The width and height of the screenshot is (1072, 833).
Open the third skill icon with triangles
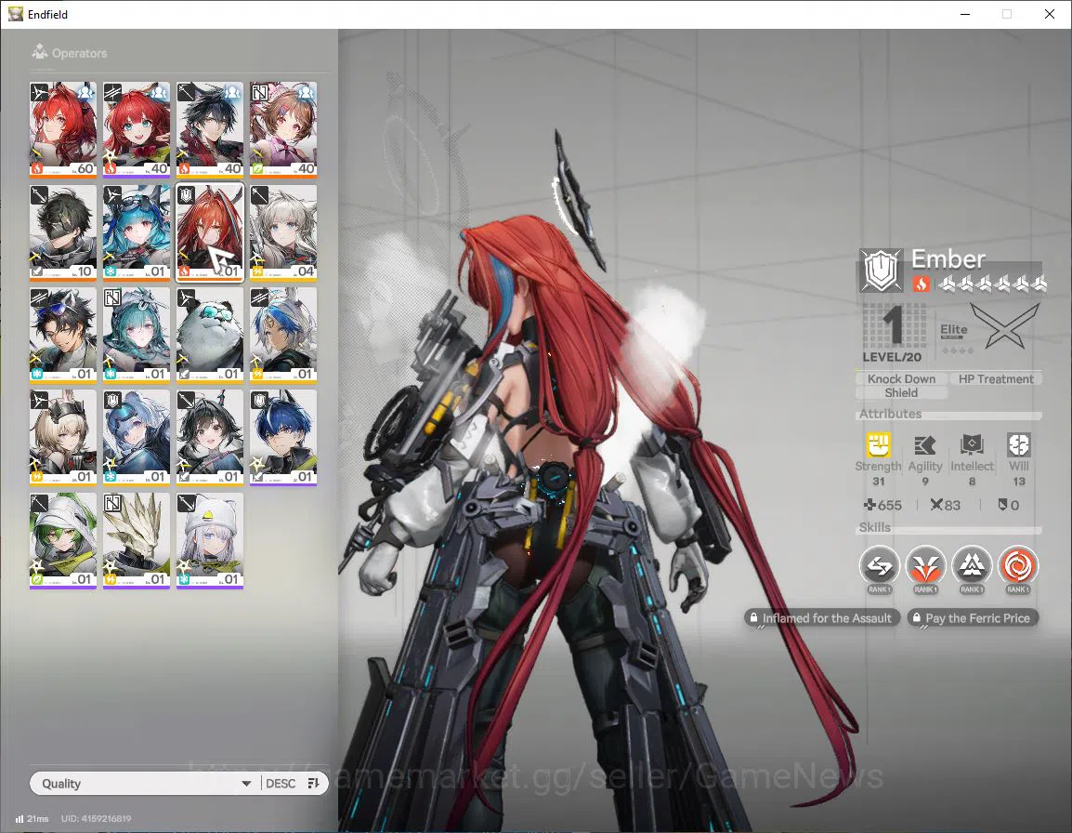pyautogui.click(x=972, y=567)
